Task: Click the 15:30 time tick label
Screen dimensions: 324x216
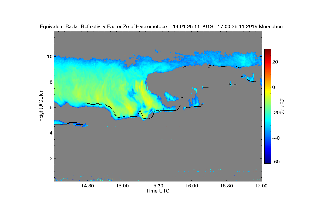Action: [157, 186]
